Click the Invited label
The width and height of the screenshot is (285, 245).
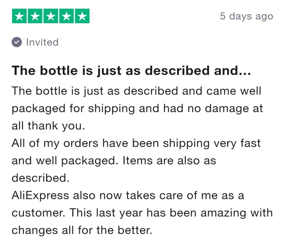pos(42,42)
